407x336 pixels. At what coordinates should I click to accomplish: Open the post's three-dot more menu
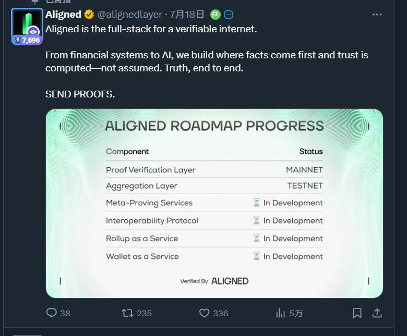click(x=377, y=15)
